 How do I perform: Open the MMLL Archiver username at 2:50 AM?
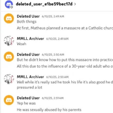[x=30, y=77]
